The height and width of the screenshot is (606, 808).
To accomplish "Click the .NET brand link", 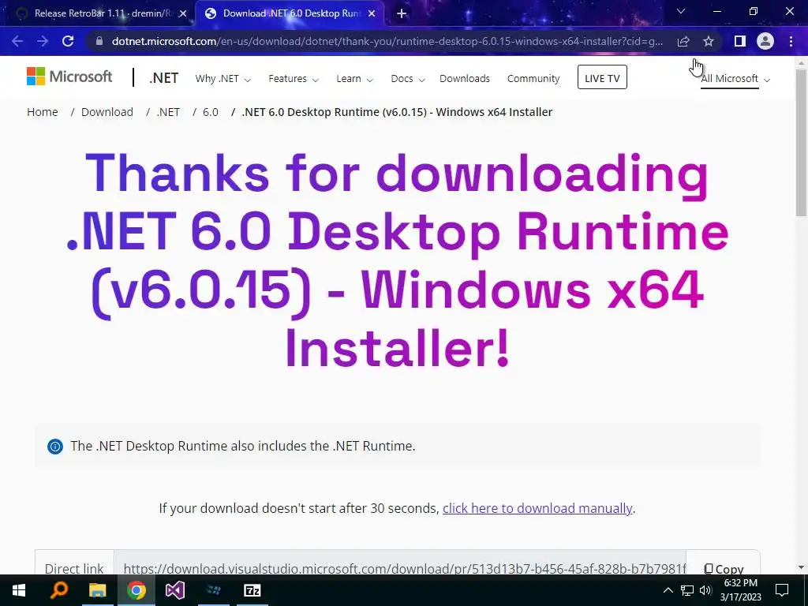I will (163, 78).
